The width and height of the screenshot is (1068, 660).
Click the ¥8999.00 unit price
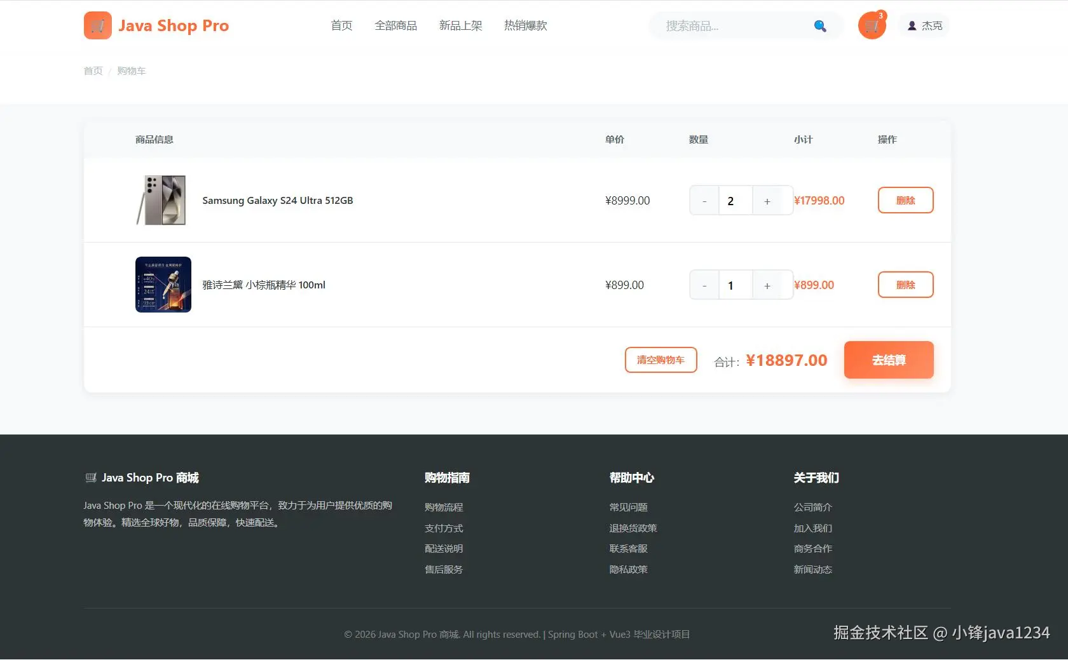(627, 201)
